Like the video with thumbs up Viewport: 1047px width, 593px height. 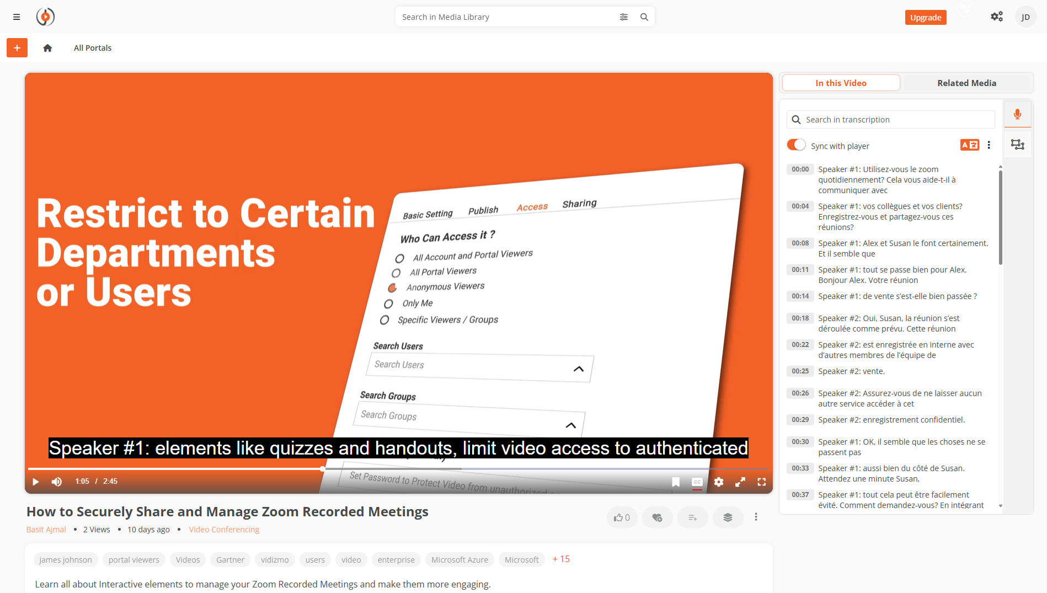click(x=621, y=517)
